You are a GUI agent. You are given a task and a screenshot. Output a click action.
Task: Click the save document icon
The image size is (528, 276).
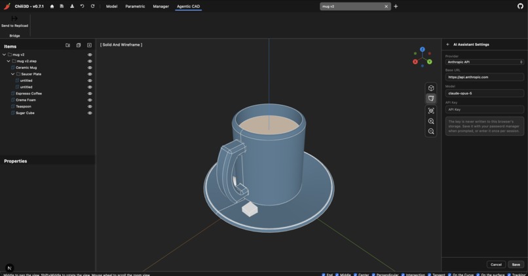coord(62,6)
